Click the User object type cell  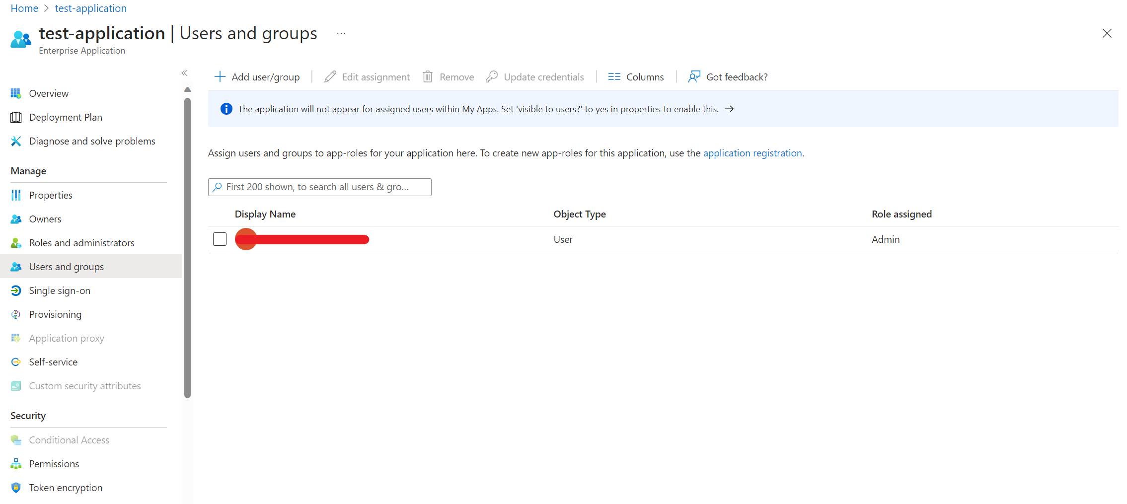coord(563,239)
